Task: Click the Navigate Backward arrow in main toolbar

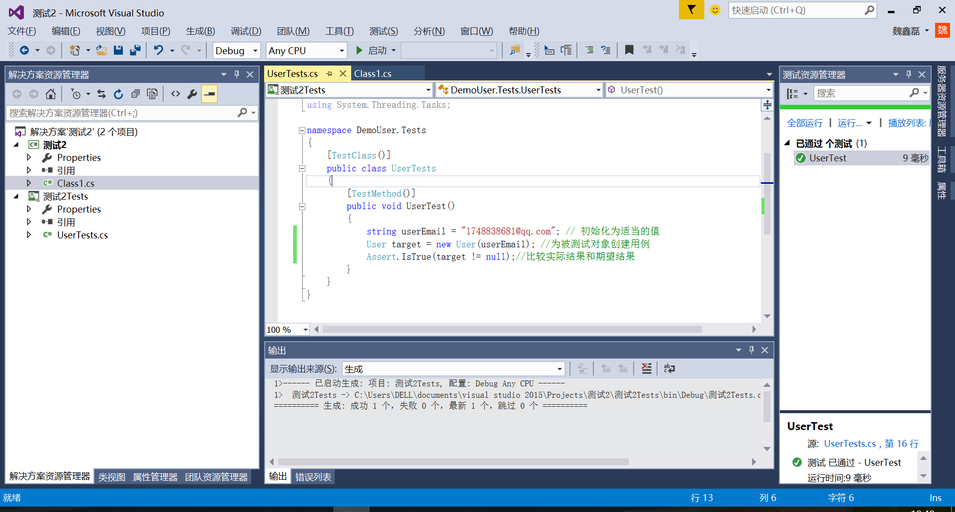Action: (x=24, y=50)
